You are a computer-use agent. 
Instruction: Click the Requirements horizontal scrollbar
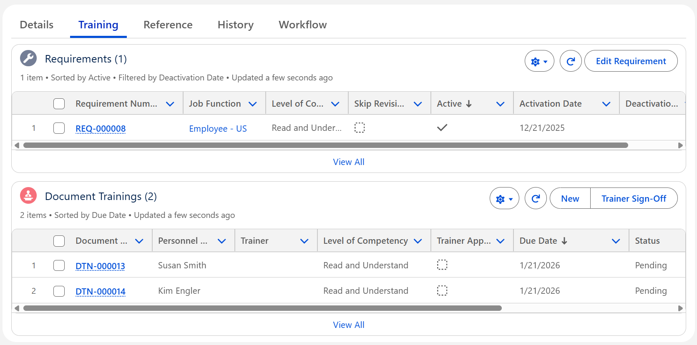pos(325,145)
